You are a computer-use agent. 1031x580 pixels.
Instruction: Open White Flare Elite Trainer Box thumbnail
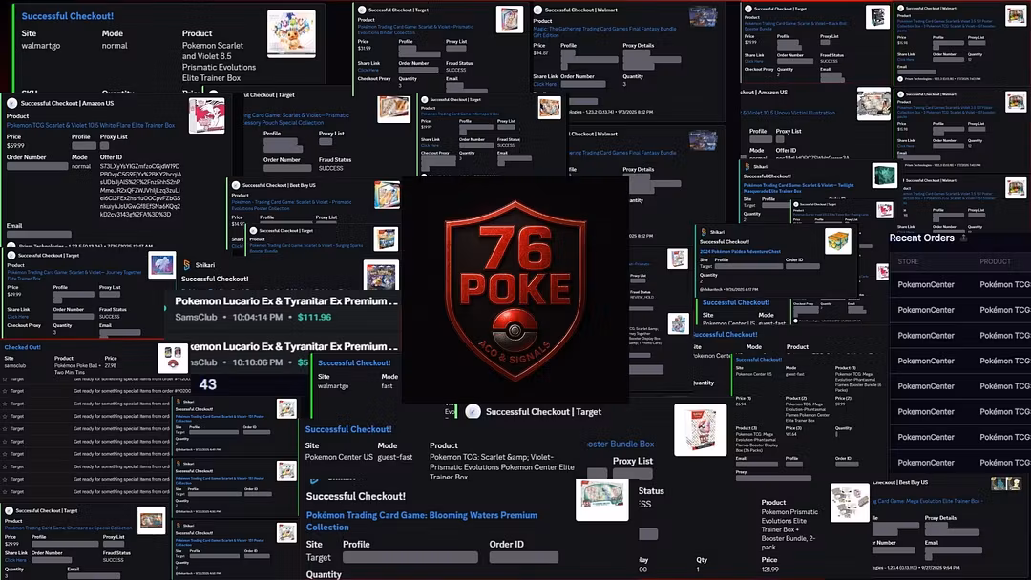pos(206,115)
